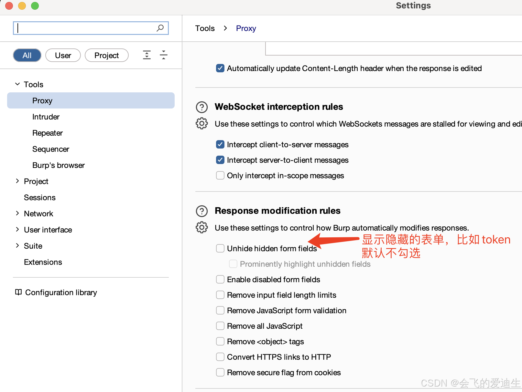Minimize the Settings window

coord(22,5)
